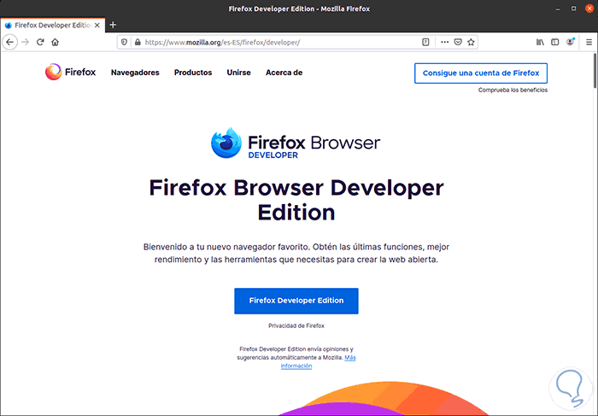Click the Firefox Browser Developer Edition heading

[x=296, y=200]
